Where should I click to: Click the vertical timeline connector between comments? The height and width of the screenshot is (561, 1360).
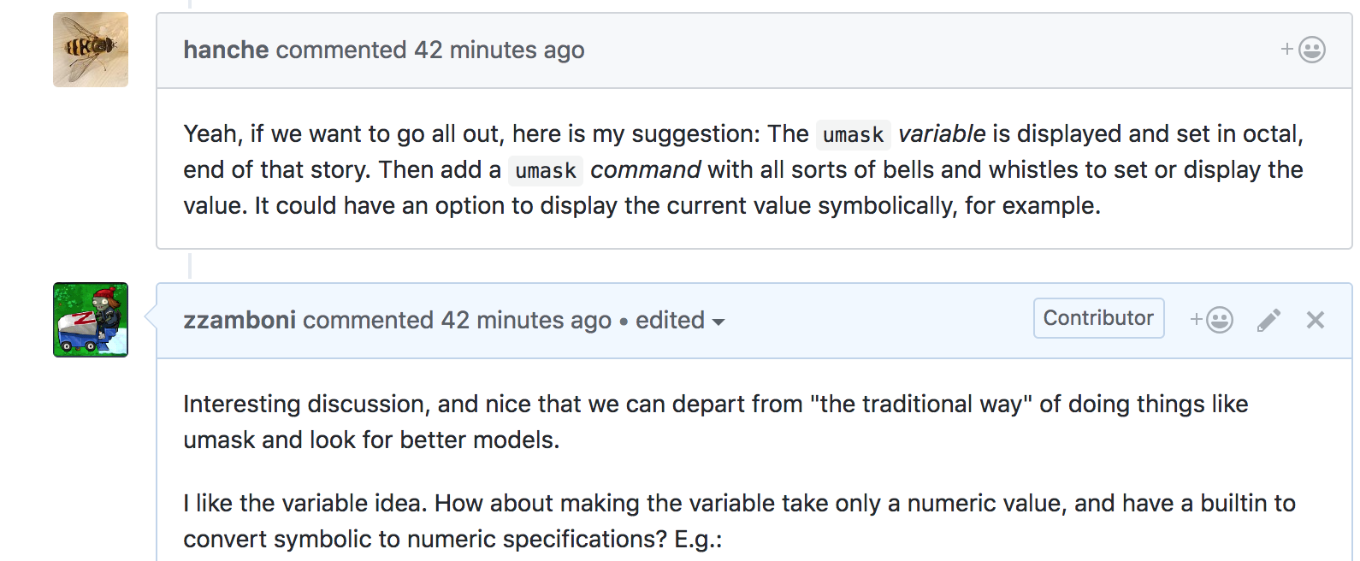tap(188, 267)
